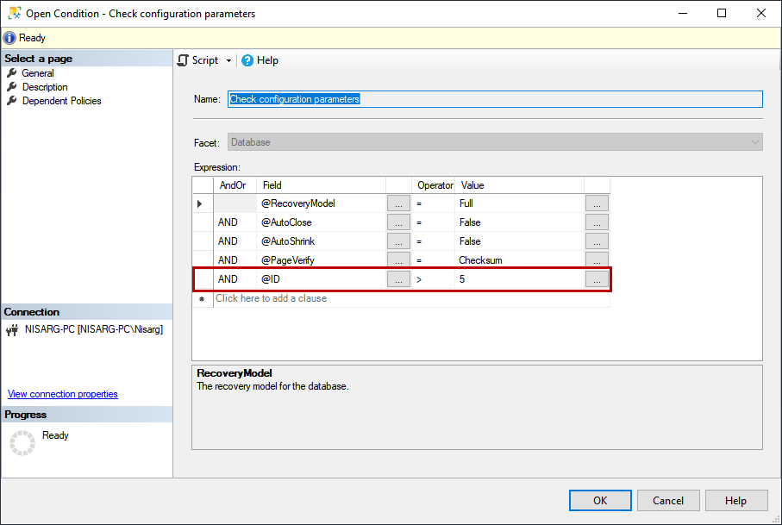Click ellipsis button beside @AutoClose field

398,222
